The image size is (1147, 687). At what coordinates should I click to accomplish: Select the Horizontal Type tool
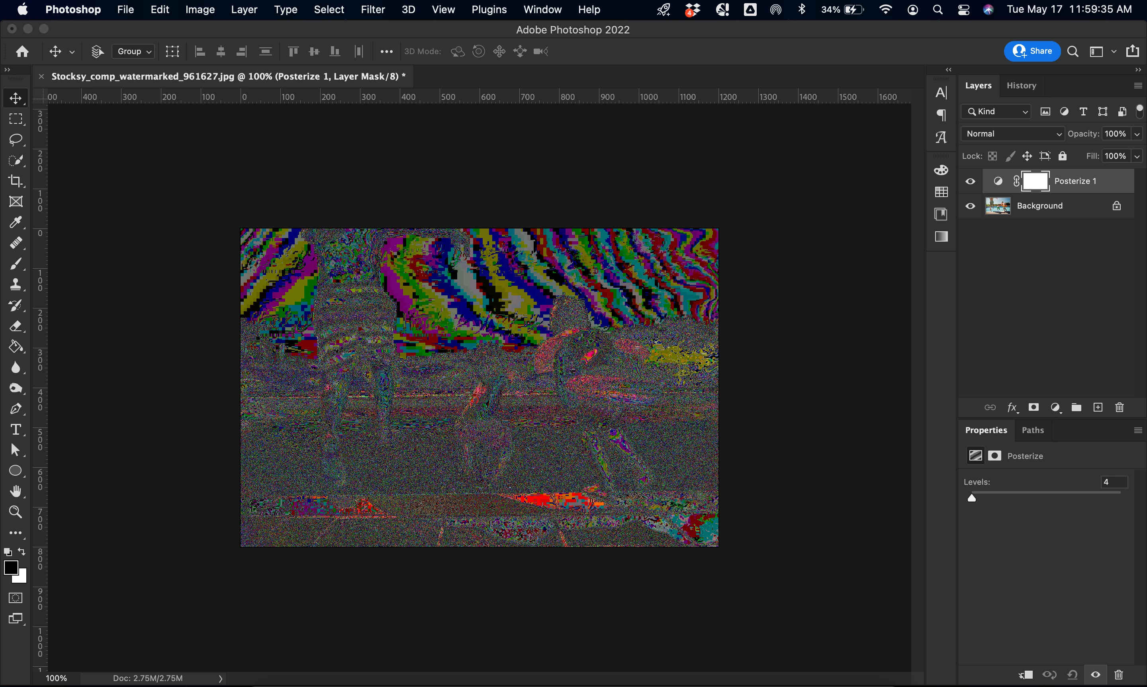point(15,429)
